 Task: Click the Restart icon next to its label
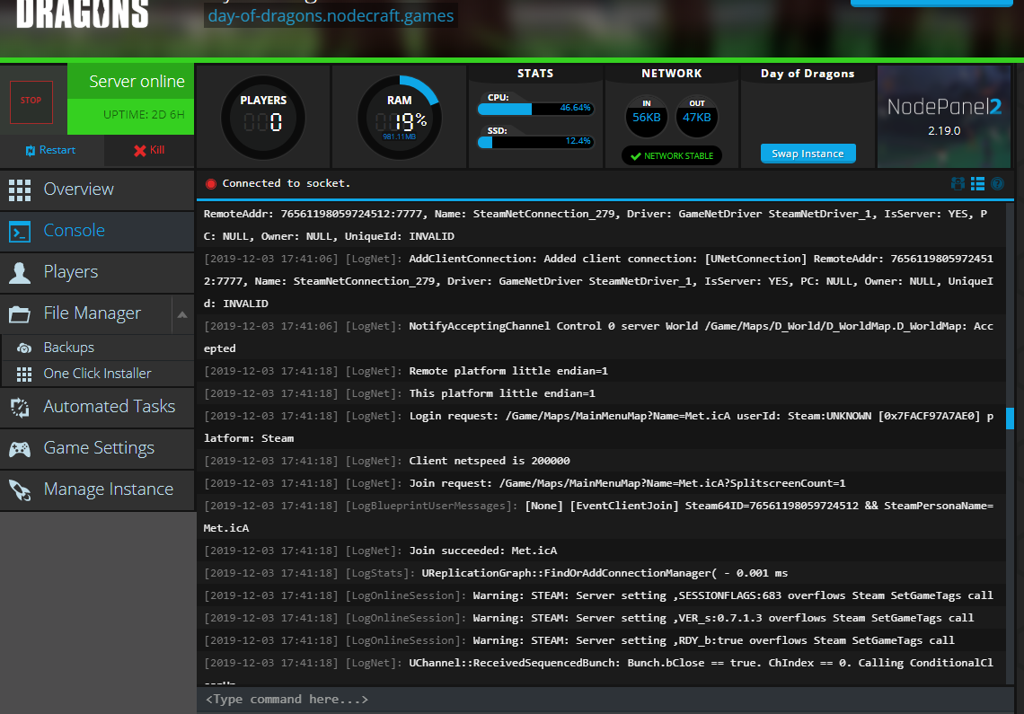[29, 150]
